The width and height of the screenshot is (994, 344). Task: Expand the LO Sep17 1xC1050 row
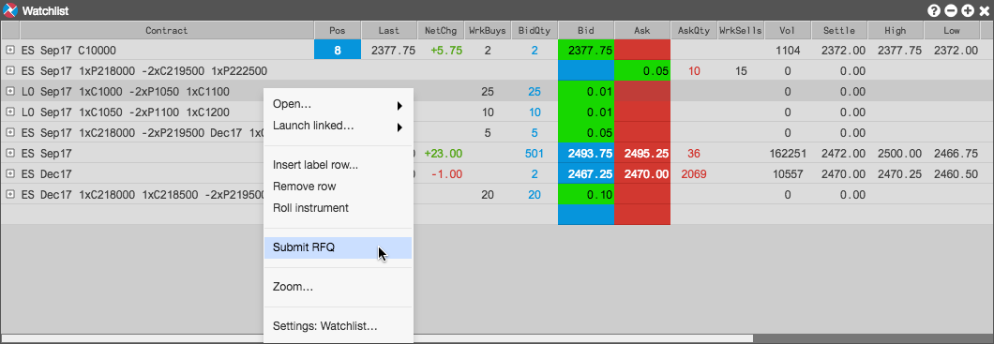pyautogui.click(x=10, y=112)
